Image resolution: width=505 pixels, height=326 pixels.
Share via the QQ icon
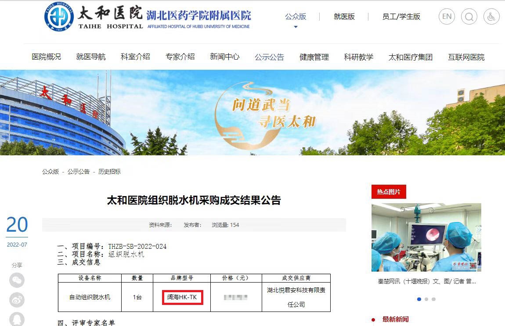pyautogui.click(x=17, y=319)
